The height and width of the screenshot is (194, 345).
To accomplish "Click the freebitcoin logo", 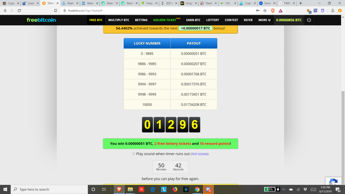I will tap(41, 20).
